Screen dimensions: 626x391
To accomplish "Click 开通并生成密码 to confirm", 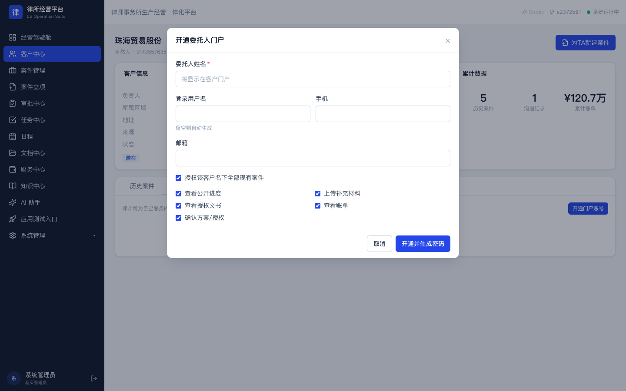I will [423, 244].
